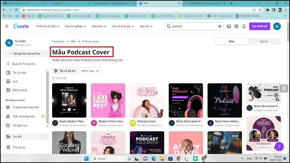Open Microsoft Edge from taskbar
The image size is (290, 163).
point(154,159)
